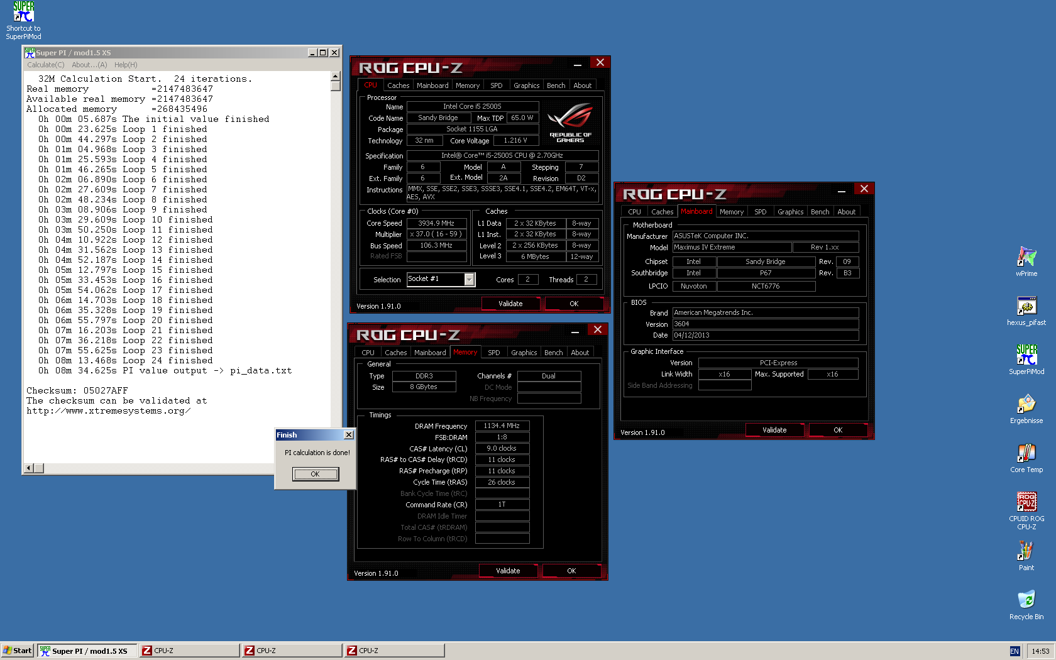Open the wPrime desktop icon
Screen dimensions: 1056x660
pos(1026,261)
